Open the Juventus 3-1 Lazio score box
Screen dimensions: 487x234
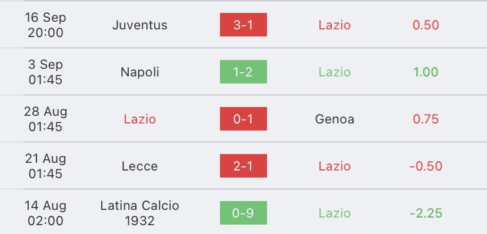(x=243, y=25)
